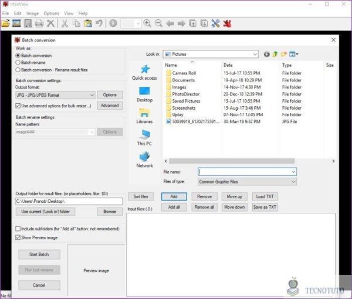Create a new folder icon
The image size is (352, 299).
pyautogui.click(x=284, y=55)
